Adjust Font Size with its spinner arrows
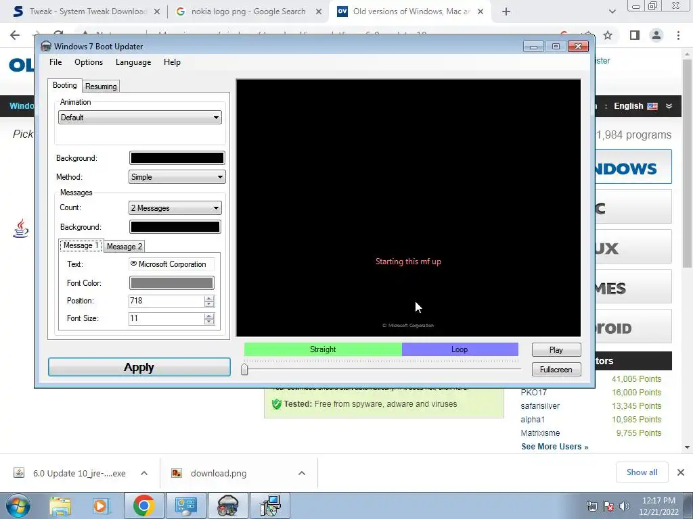This screenshot has width=693, height=519. 209,319
